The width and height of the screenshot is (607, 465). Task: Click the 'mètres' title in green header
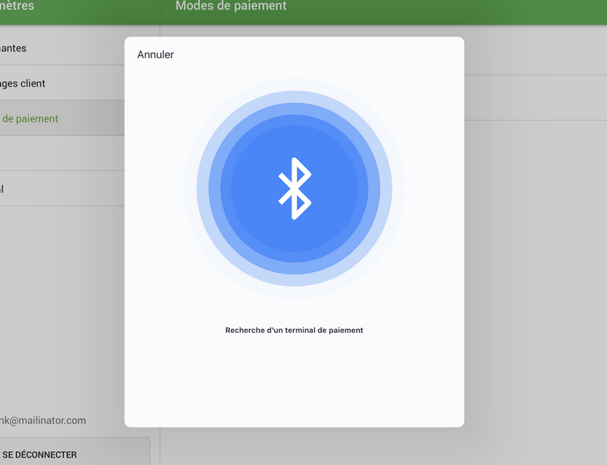click(x=18, y=6)
